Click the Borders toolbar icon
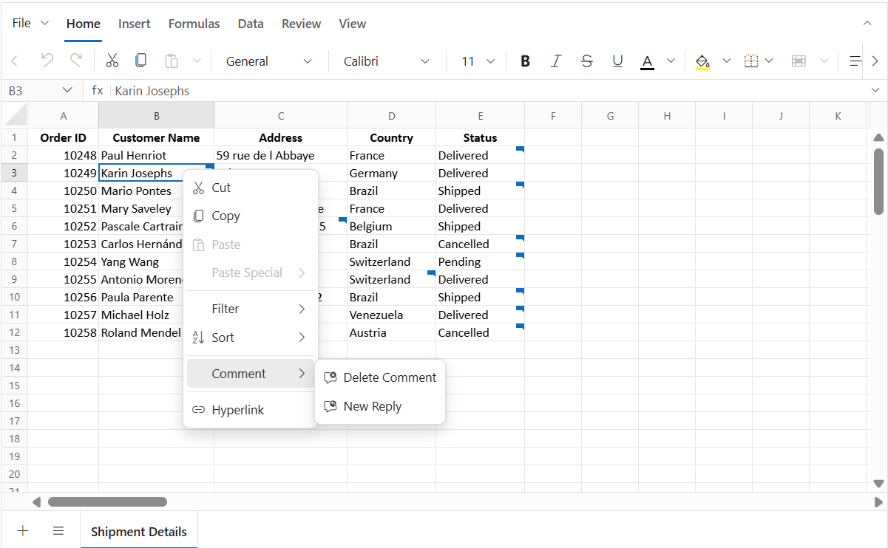Image resolution: width=888 pixels, height=548 pixels. [x=751, y=61]
